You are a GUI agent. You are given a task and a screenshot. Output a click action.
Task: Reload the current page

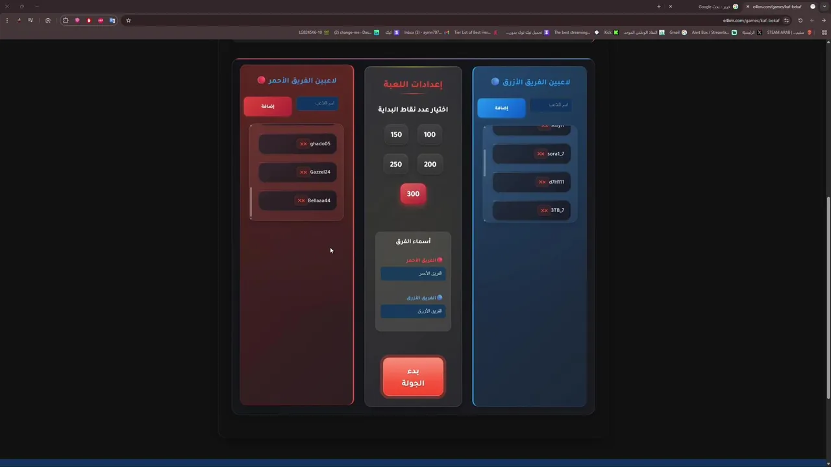[800, 20]
